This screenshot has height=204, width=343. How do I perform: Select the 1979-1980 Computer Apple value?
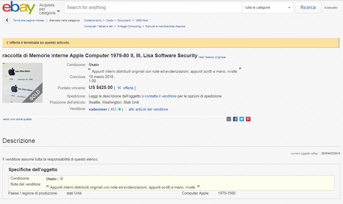point(227,193)
